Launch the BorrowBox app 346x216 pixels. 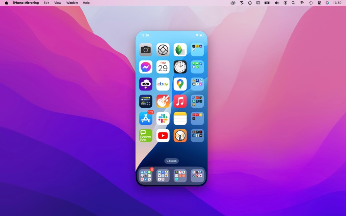(x=146, y=136)
